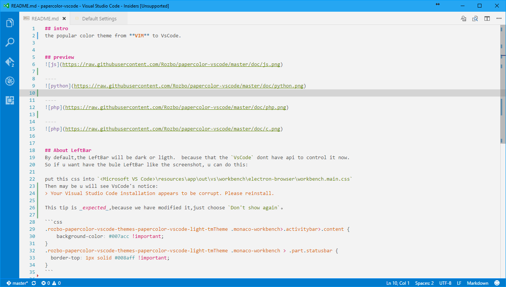The height and width of the screenshot is (287, 506).
Task: Close the README.md tab
Action: pyautogui.click(x=64, y=18)
